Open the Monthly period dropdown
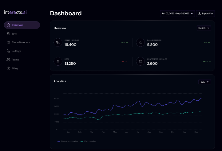This screenshot has height=151, width=222. click(204, 28)
